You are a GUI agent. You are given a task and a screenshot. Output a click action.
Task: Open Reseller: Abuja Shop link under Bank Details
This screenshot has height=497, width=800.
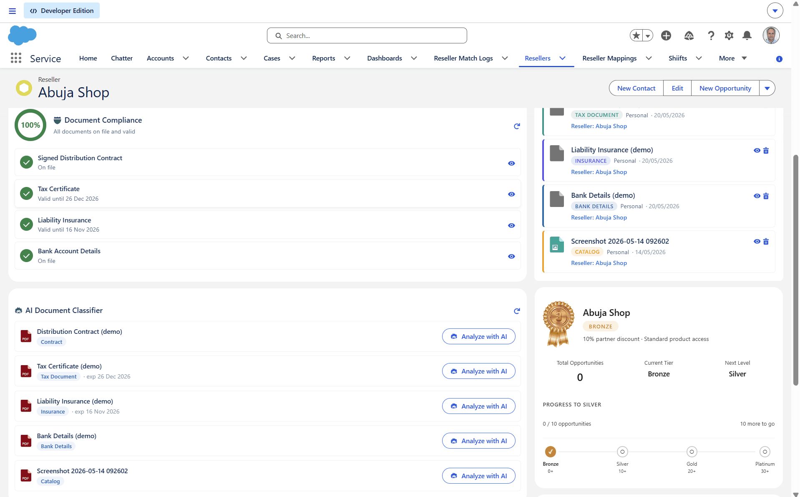click(599, 217)
